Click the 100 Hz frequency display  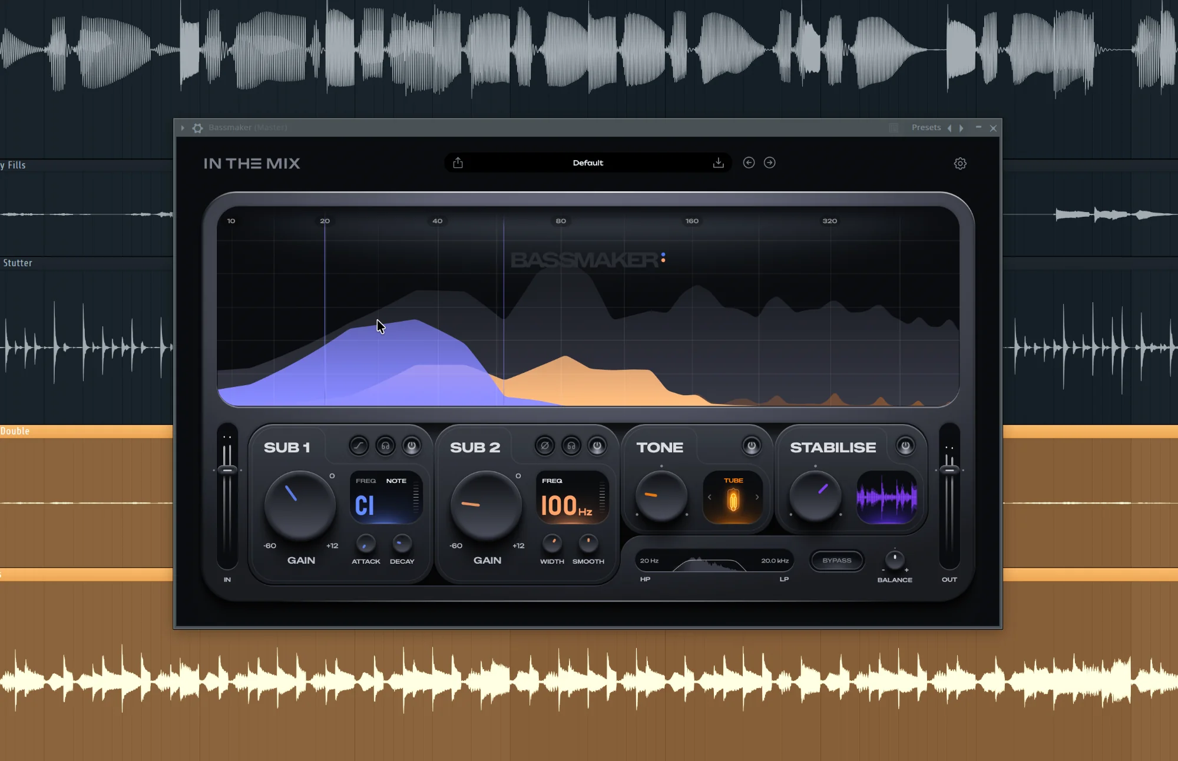(x=566, y=505)
